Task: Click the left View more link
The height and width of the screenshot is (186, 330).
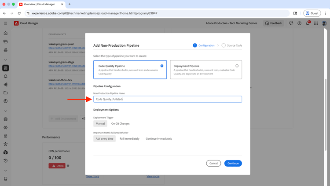Action: [x=92, y=176]
